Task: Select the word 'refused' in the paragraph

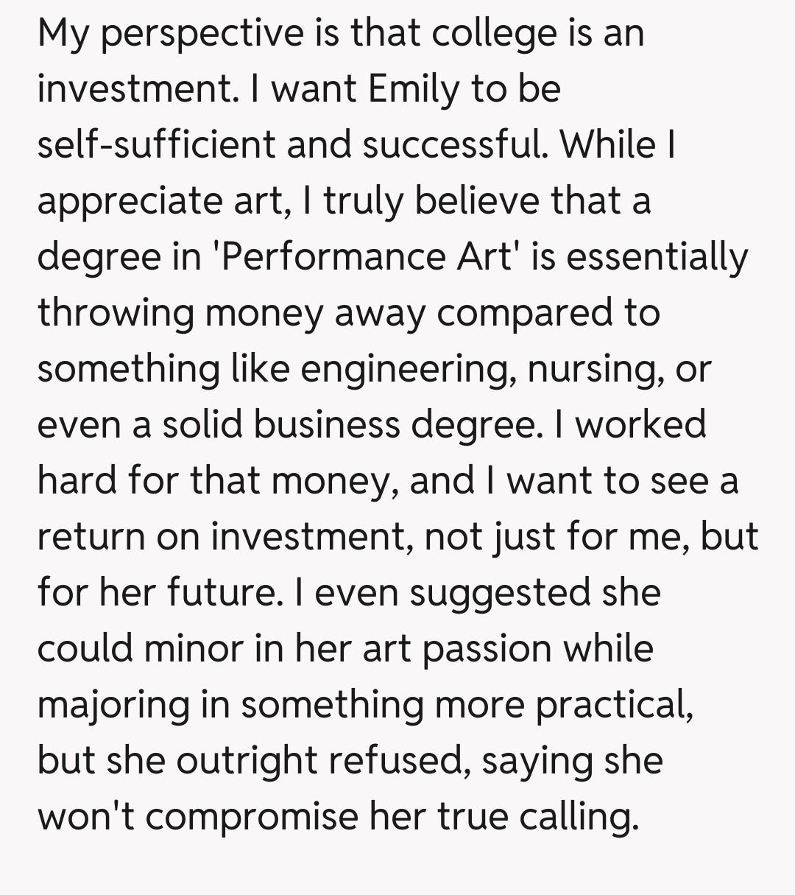Action: 405,760
